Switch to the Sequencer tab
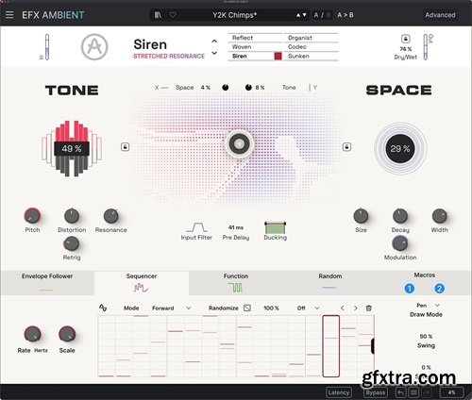Image resolution: width=472 pixels, height=400 pixels. 142,283
